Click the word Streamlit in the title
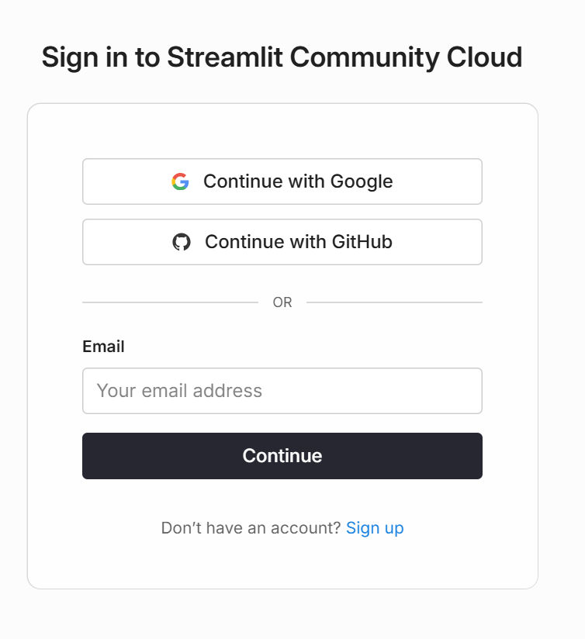The width and height of the screenshot is (585, 639). tap(225, 57)
